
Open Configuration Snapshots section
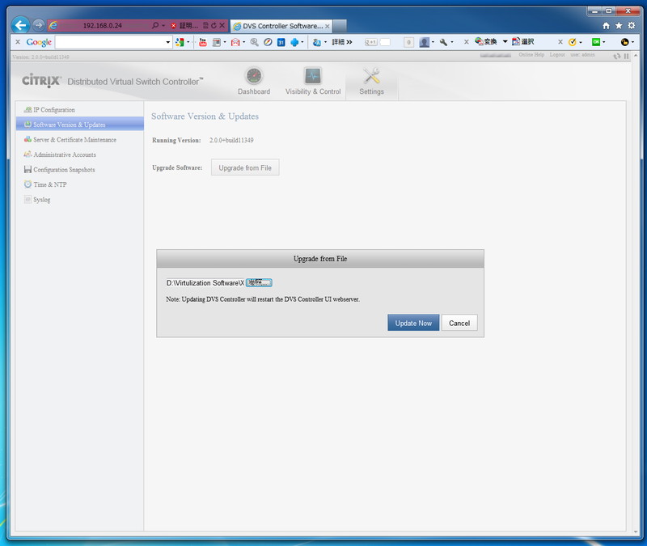pyautogui.click(x=64, y=170)
